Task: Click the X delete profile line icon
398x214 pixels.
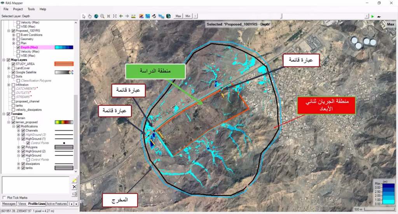Action: point(75,187)
